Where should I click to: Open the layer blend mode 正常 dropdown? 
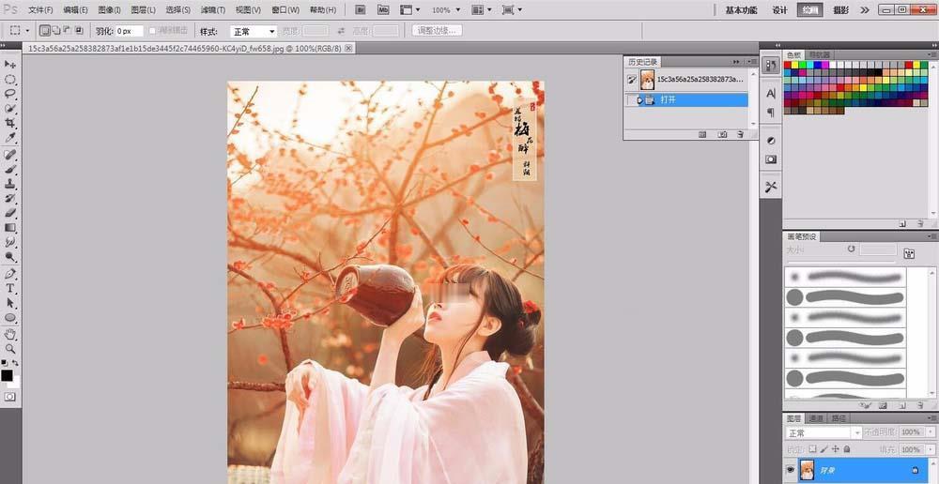(x=824, y=433)
